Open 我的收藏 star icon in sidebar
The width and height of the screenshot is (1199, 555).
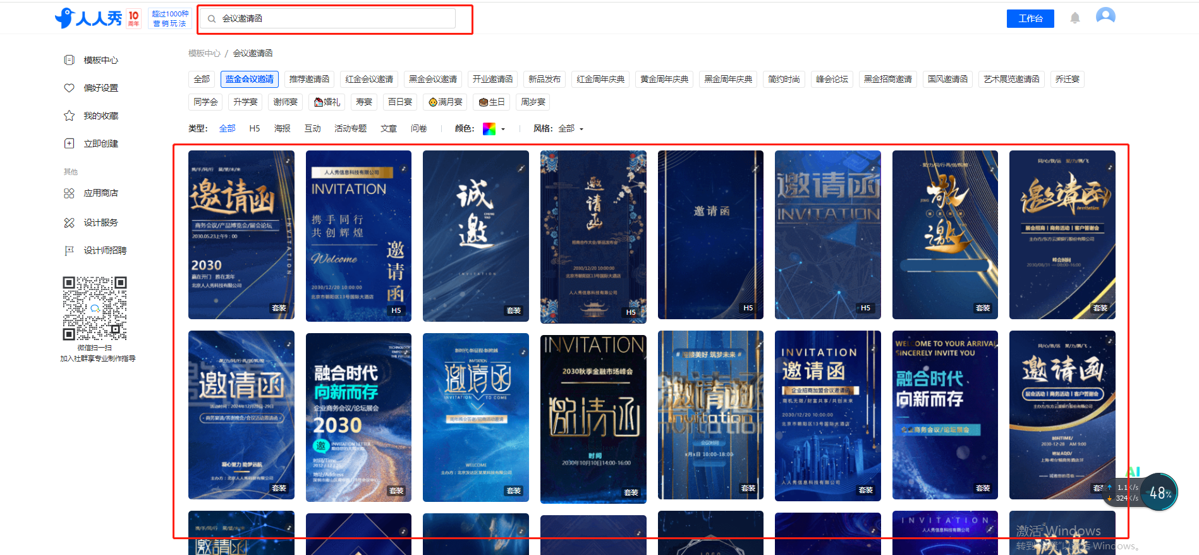(70, 116)
